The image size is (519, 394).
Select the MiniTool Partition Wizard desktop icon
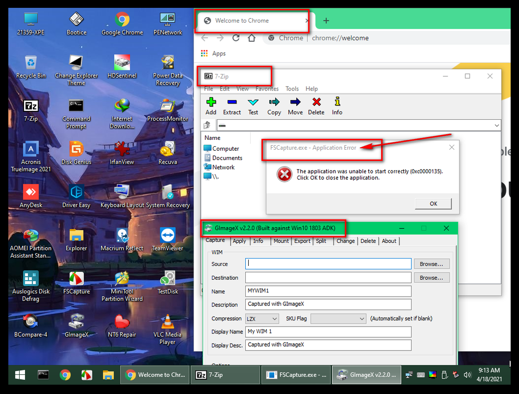[x=122, y=286]
